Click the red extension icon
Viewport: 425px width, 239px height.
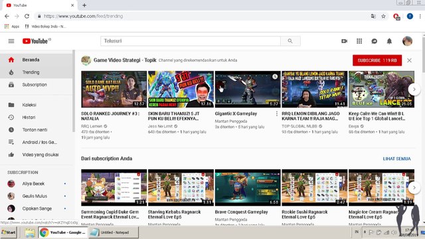396,17
